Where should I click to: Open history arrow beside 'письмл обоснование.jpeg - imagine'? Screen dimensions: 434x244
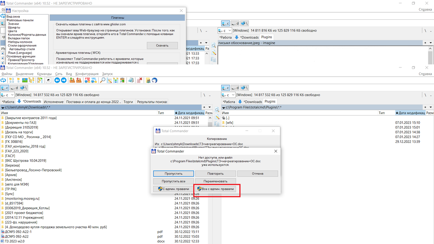pos(431,43)
